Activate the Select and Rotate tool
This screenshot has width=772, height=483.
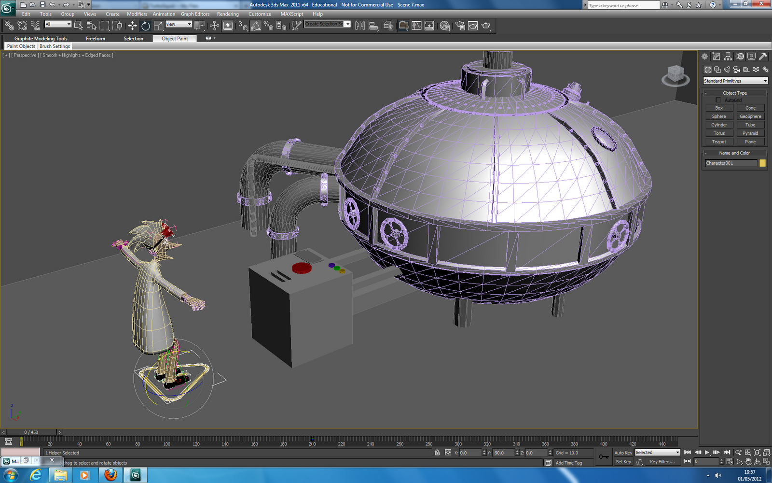pyautogui.click(x=145, y=26)
